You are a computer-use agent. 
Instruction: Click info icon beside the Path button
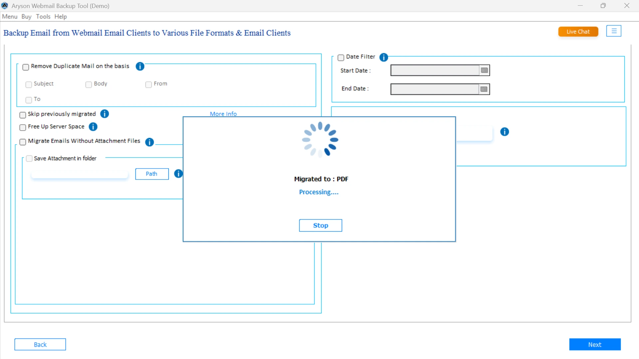(x=178, y=174)
